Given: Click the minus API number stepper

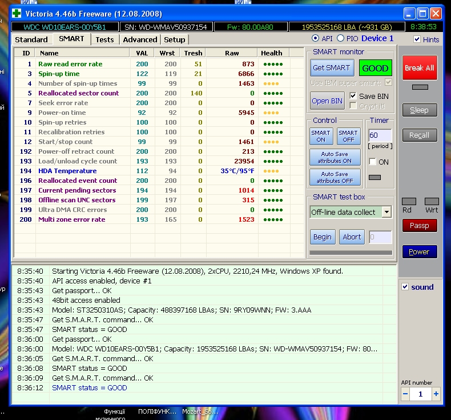Looking at the screenshot, I should (406, 394).
